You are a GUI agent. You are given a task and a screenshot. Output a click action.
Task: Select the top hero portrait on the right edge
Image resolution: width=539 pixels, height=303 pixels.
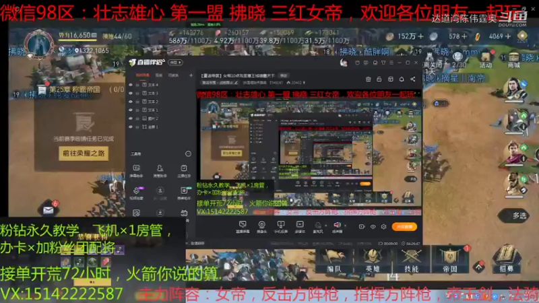[x=514, y=89]
